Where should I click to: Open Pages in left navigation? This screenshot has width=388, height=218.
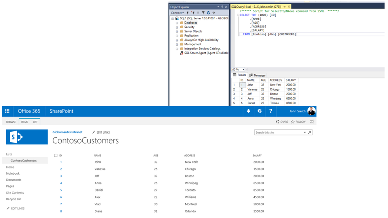(10, 186)
